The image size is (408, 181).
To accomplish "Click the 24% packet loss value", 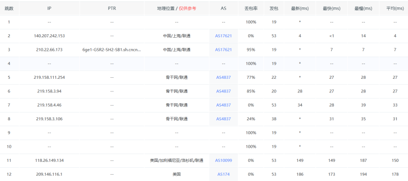I will [251, 119].
